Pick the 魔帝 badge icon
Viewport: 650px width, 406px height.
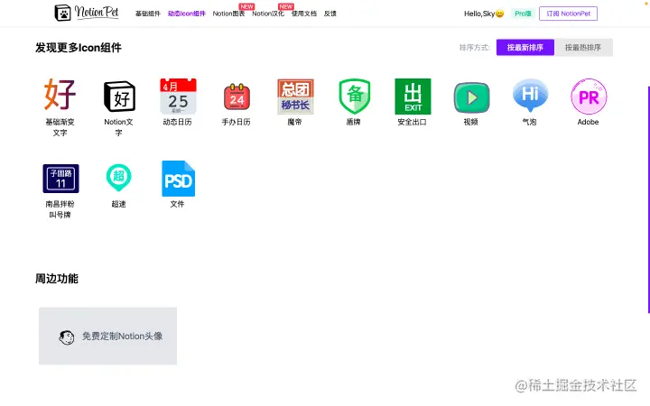tap(295, 97)
